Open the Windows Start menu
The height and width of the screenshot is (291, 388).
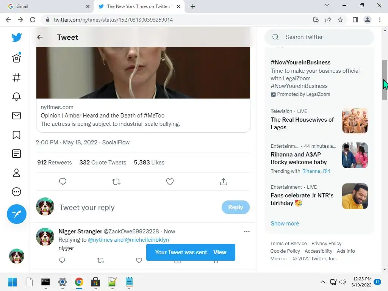click(13, 282)
